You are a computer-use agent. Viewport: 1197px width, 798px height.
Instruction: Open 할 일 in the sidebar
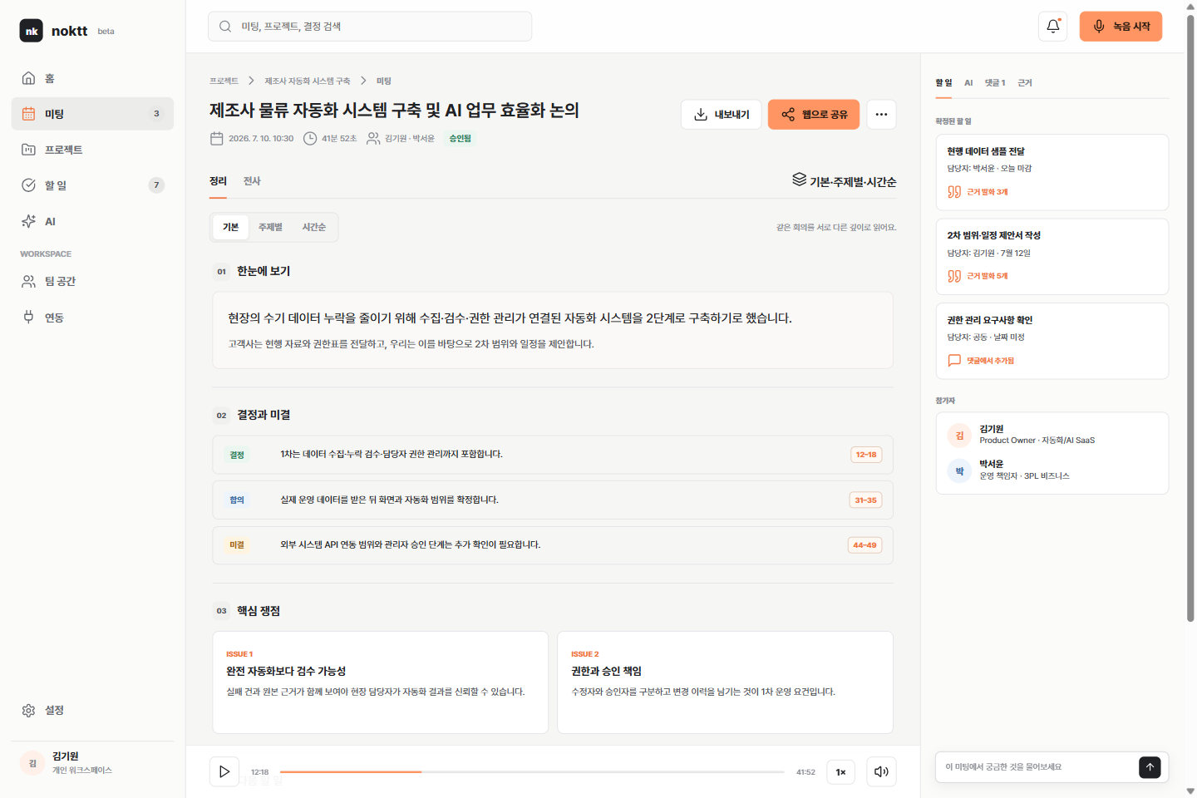tap(92, 185)
